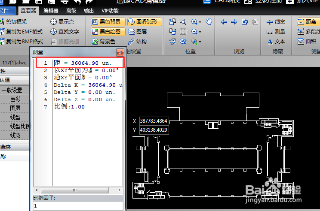
Task: Open the 文件 (file) menu
Action: (x=7, y=11)
